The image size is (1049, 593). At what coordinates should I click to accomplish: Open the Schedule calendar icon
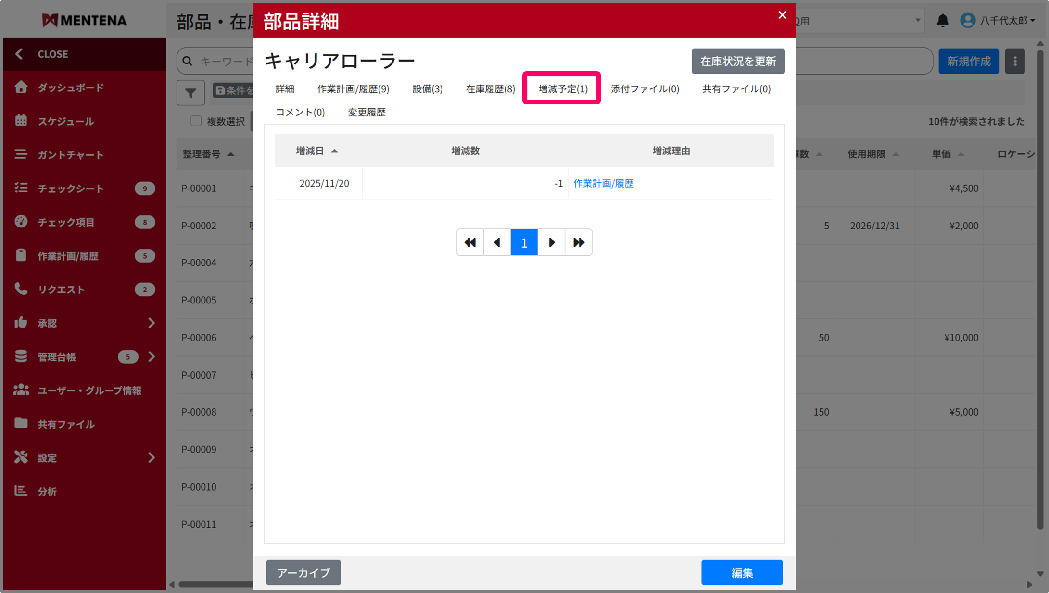point(21,121)
